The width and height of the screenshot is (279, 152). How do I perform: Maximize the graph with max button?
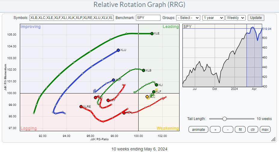click(x=265, y=129)
